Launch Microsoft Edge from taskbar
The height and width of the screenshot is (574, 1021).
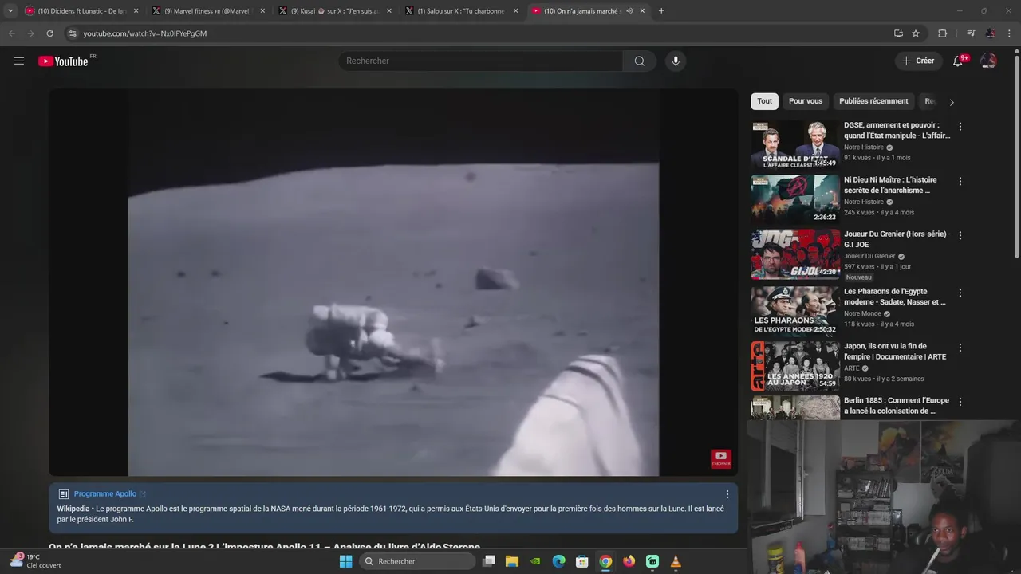(x=559, y=561)
